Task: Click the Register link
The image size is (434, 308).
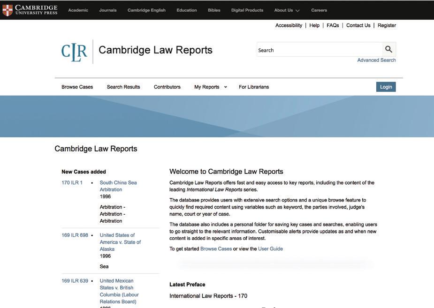Action: coord(387,25)
